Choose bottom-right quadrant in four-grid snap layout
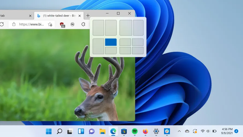Viewport: 243px width, 137px height. (138, 50)
